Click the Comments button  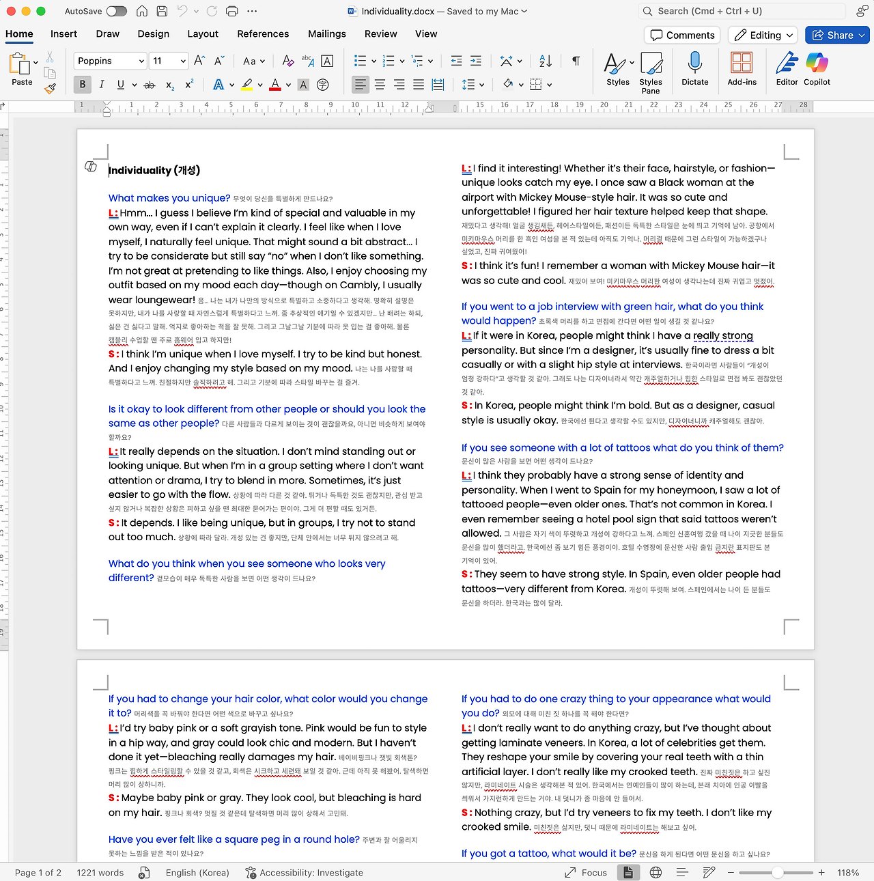point(683,35)
